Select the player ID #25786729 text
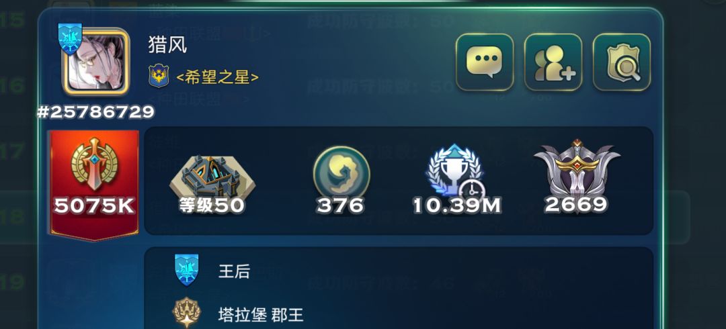Viewport: 726px width, 329px height. click(x=95, y=112)
